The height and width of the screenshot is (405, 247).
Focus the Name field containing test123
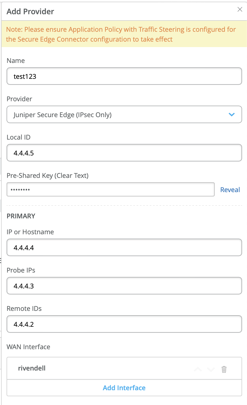click(124, 76)
